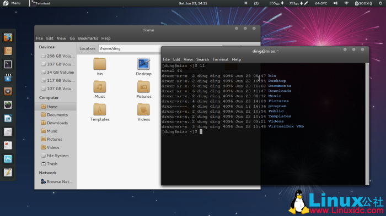
Task: Open File menu in terminal window
Action: (166, 59)
